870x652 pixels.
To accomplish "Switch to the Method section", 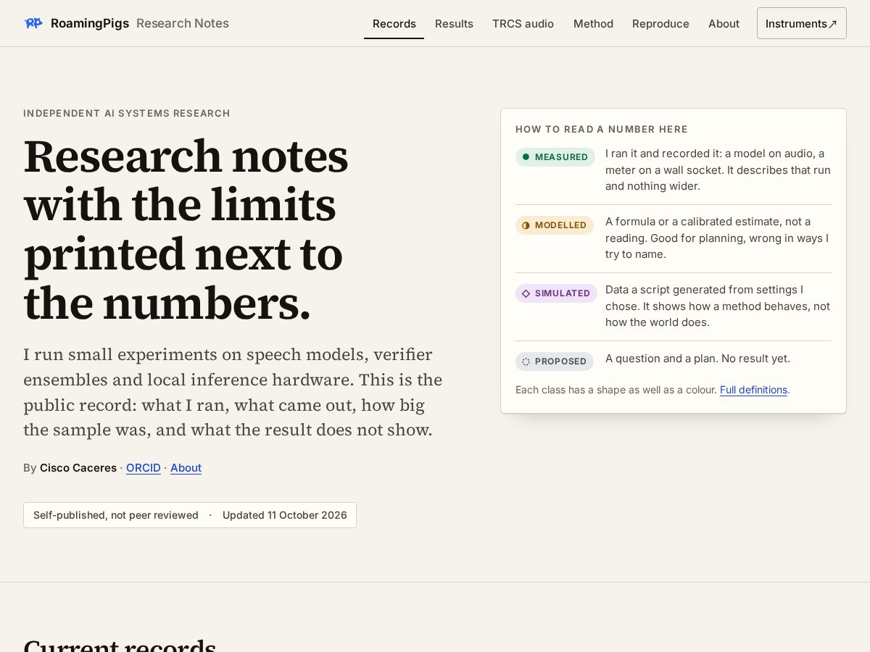I will tap(593, 24).
